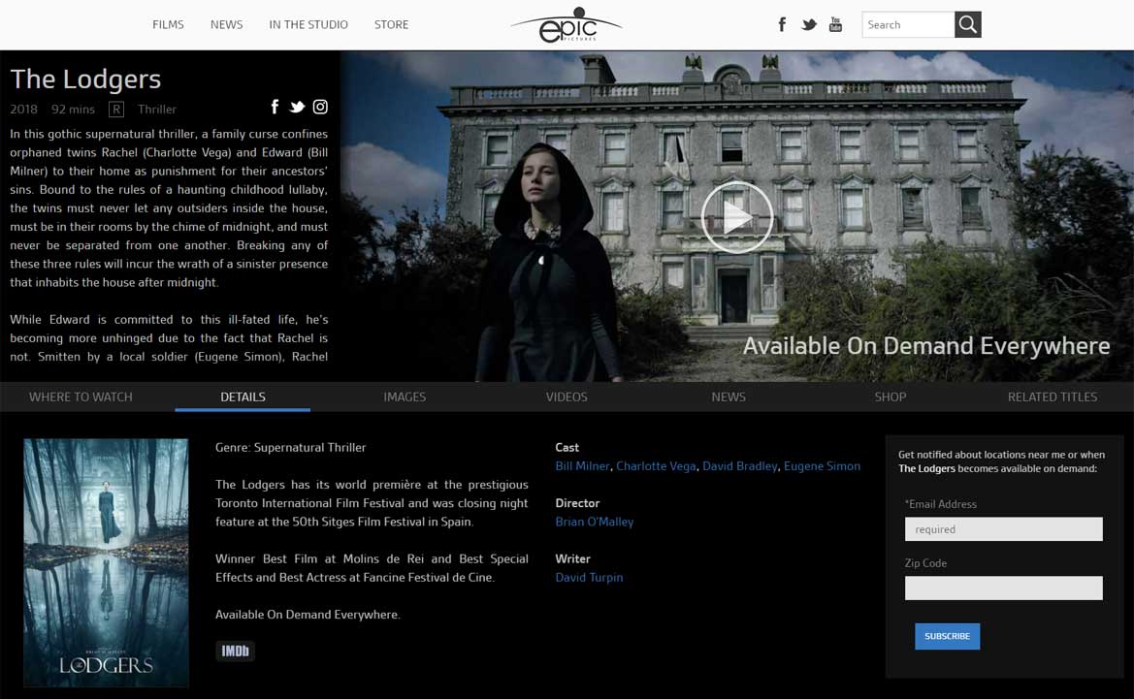
Task: Switch to the Shop tab
Action: click(891, 397)
